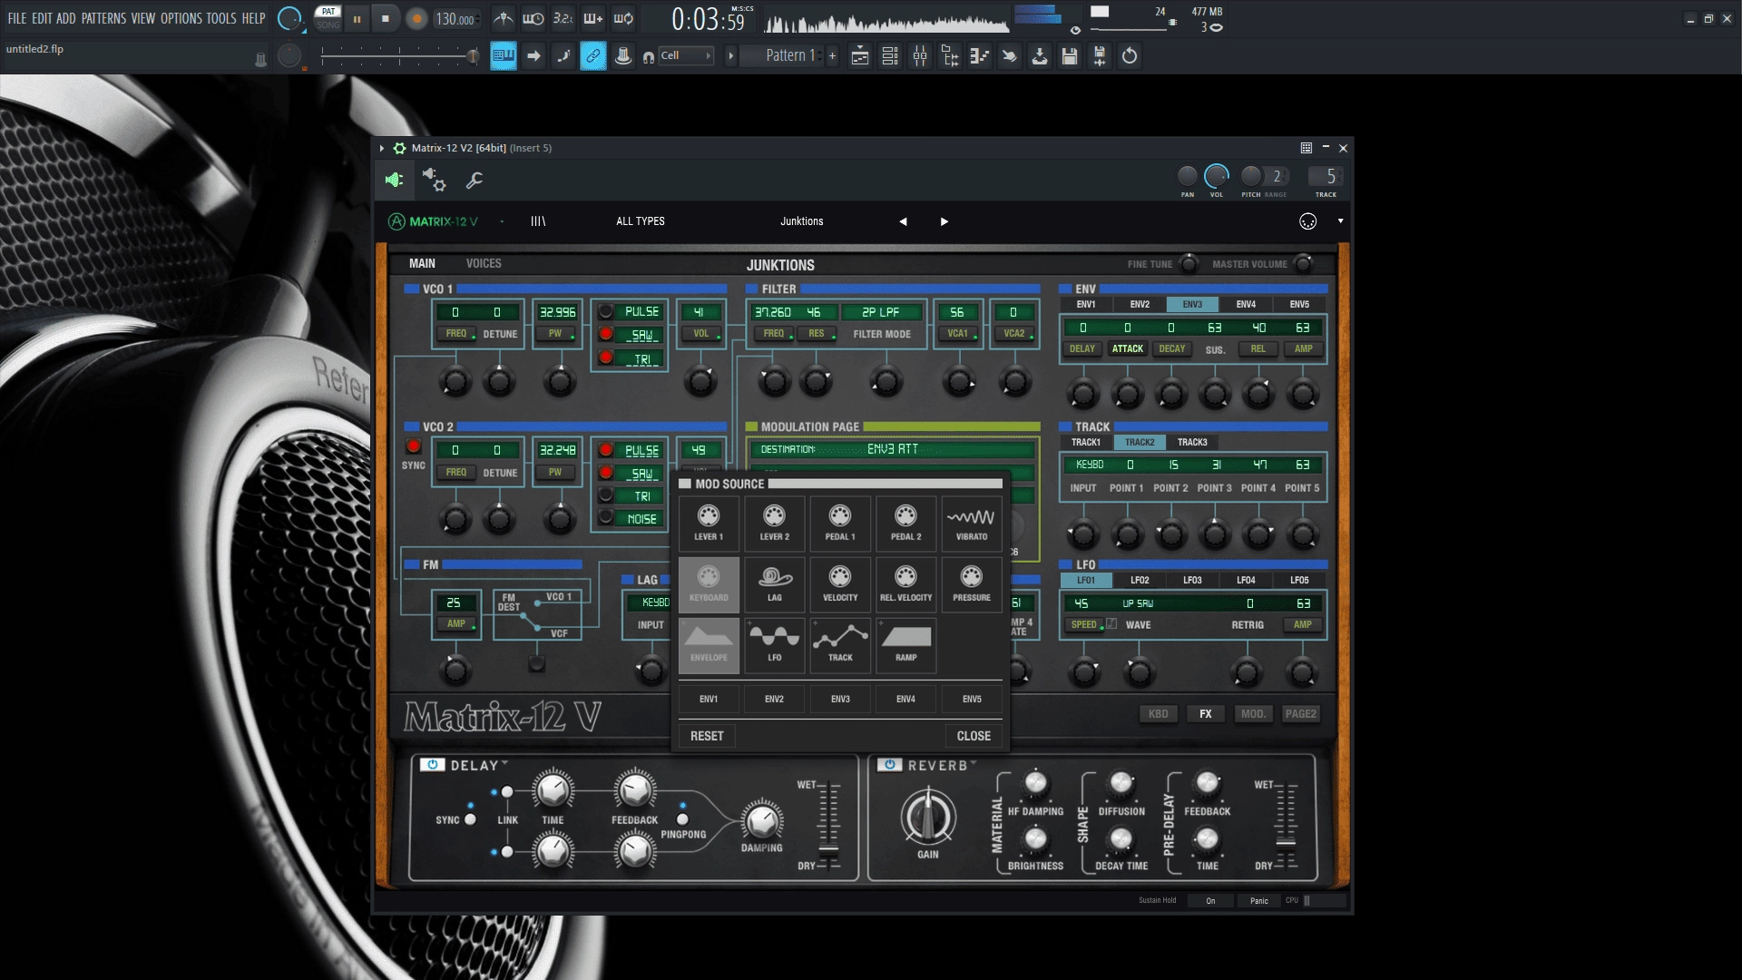Select ENV2 tab in ENV section
Viewport: 1742px width, 980px height.
point(1140,305)
